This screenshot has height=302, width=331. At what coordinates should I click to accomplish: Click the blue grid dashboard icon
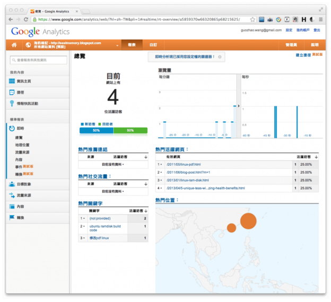coord(12,81)
